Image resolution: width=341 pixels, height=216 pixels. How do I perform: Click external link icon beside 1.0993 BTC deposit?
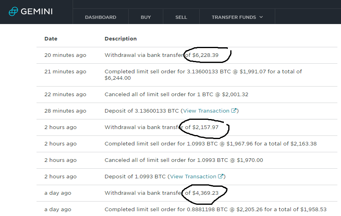tap(221, 176)
